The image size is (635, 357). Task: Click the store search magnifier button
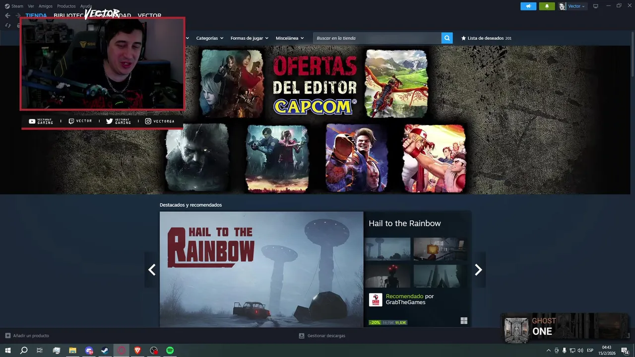pos(447,38)
